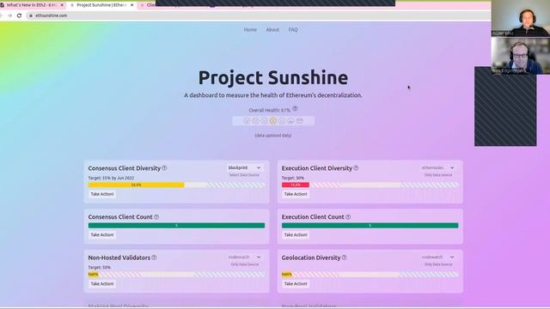Viewport: 550px width, 309px height.
Task: Open the Geolocation Diversity help icon
Action: point(344,257)
